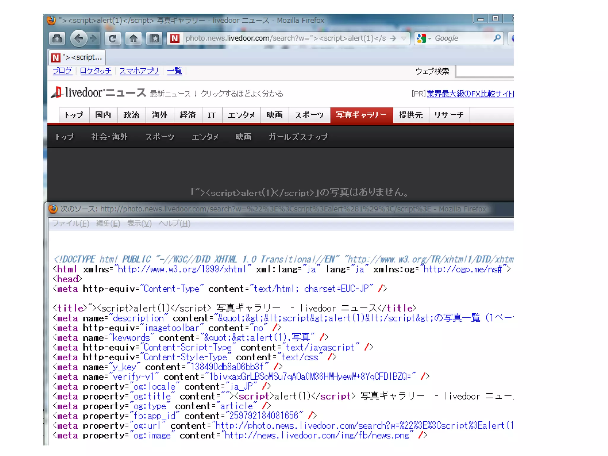This screenshot has width=608, height=456.
Task: Click the Firefox forward arrow button
Action: pos(94,38)
